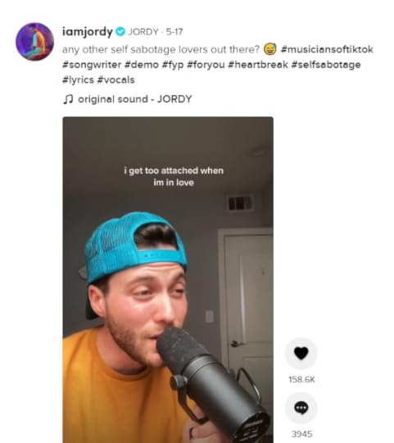Click the laughing emoji in caption

270,49
